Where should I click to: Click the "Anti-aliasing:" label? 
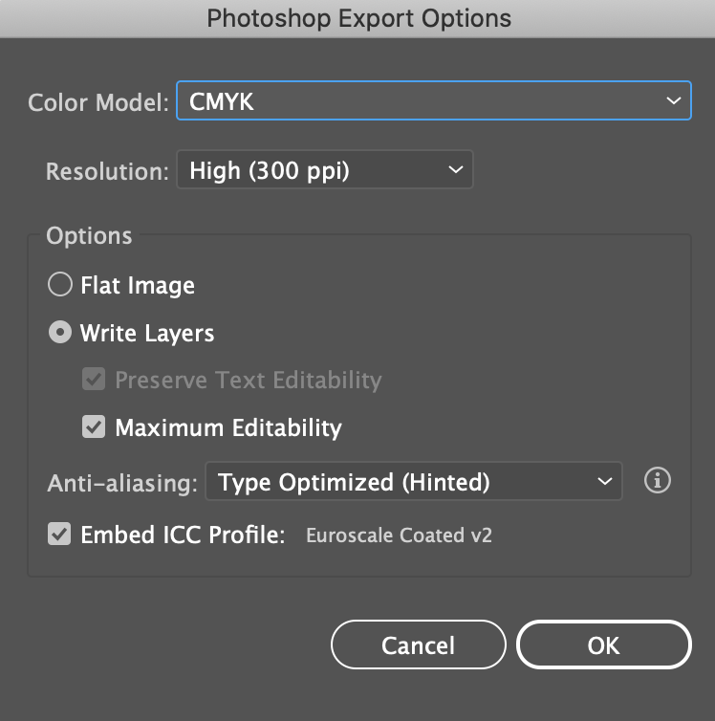click(x=122, y=483)
